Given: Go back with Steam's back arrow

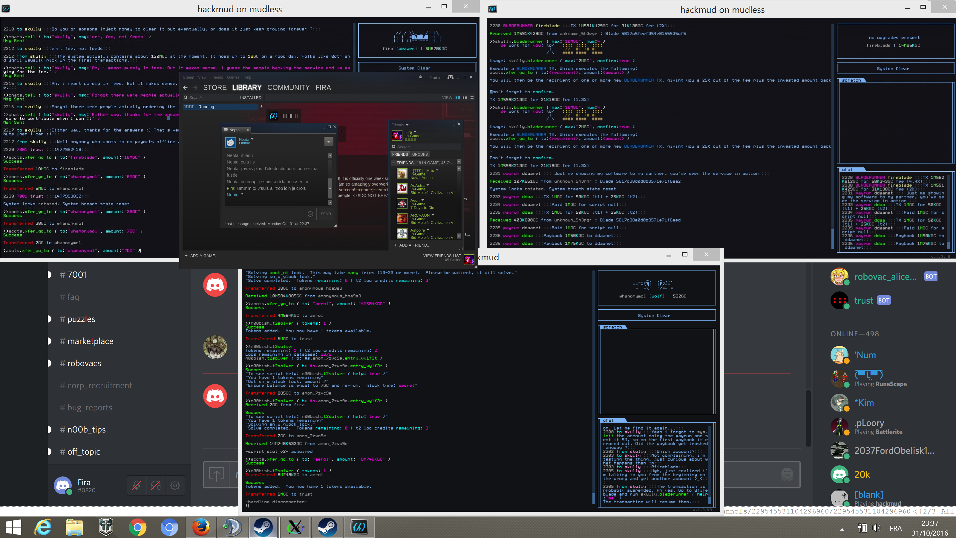Looking at the screenshot, I should click(x=186, y=88).
